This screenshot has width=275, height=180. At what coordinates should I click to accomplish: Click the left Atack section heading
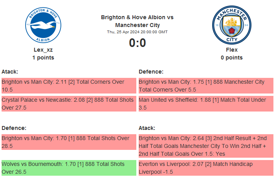pyautogui.click(x=10, y=72)
